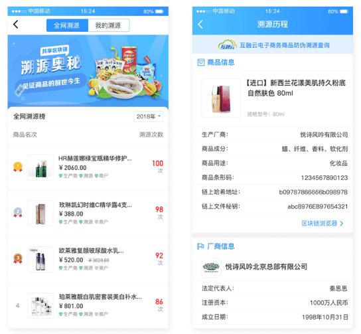Go back from the 溯源历程 screen
361x334 pixels.
(x=200, y=25)
